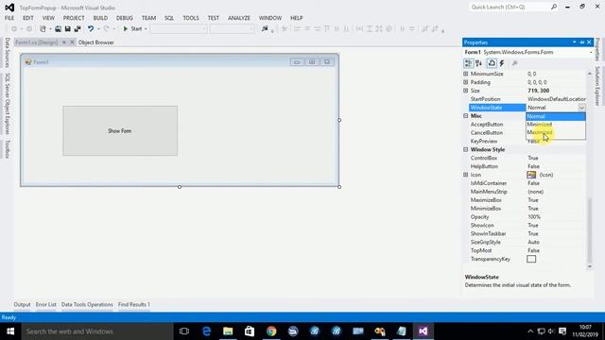Screen dimensions: 605x340
Task: Open the Data Tools Operations tab
Action: tap(87, 304)
